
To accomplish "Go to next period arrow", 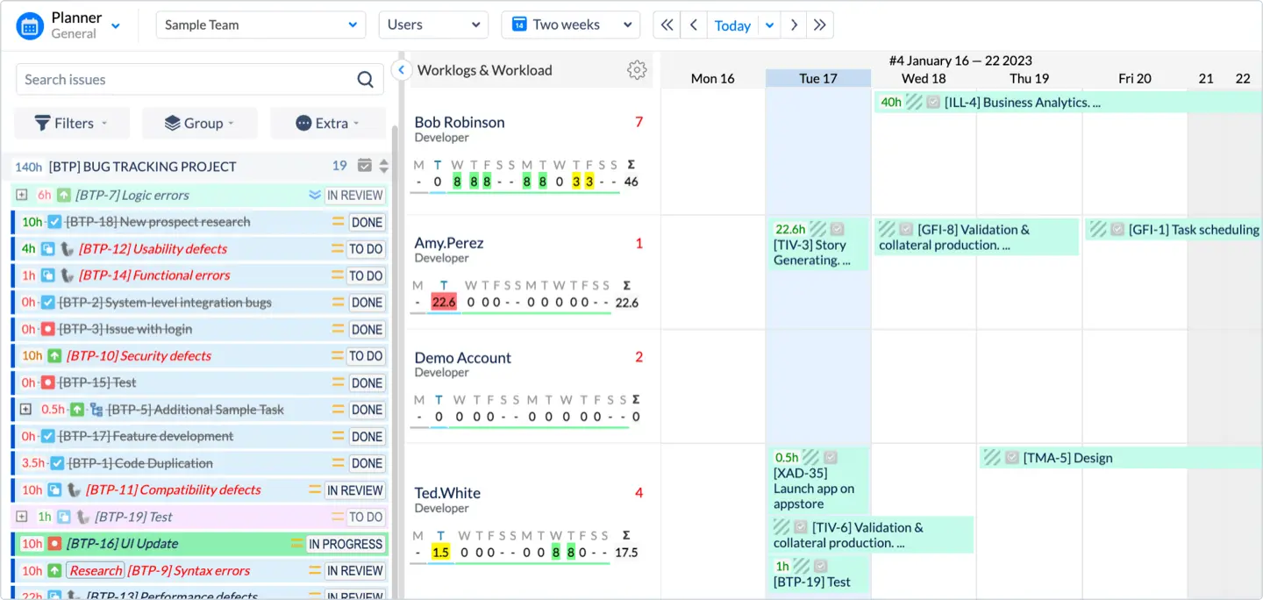I will (x=794, y=25).
